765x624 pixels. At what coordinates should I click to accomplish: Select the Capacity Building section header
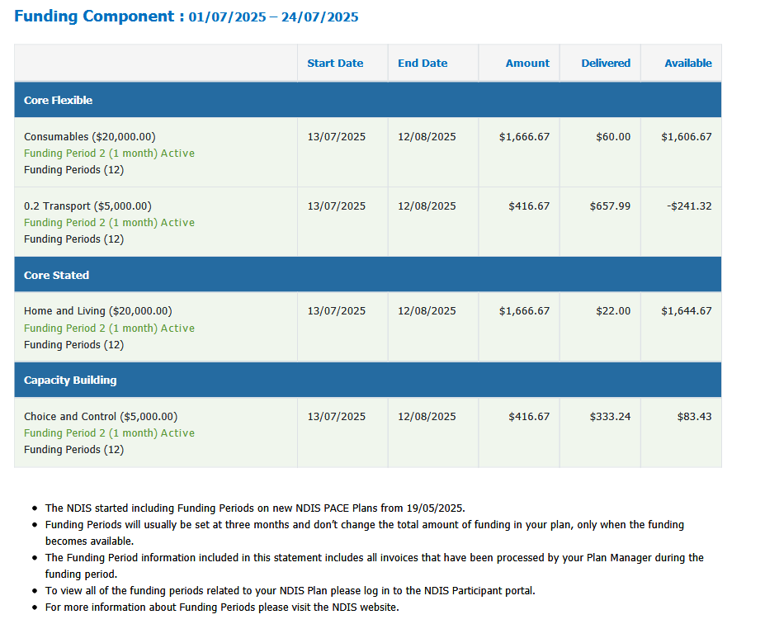click(x=368, y=380)
